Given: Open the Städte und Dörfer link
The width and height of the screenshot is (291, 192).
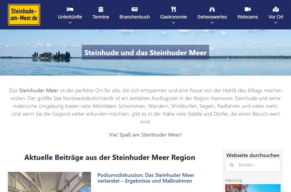Looking at the screenshot, I should tap(208, 114).
